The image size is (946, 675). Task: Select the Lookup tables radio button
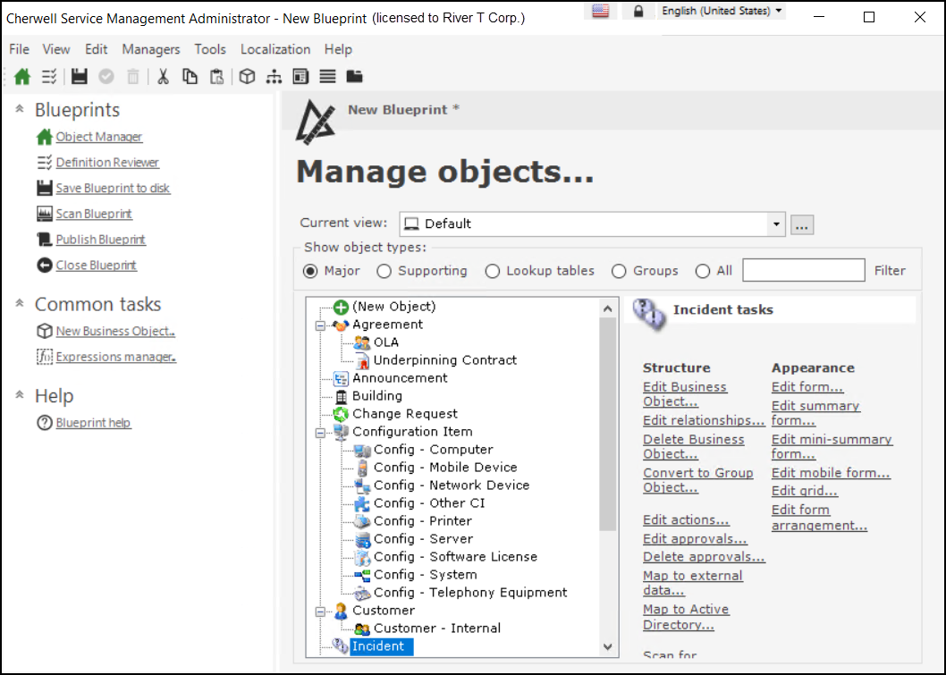[493, 272]
